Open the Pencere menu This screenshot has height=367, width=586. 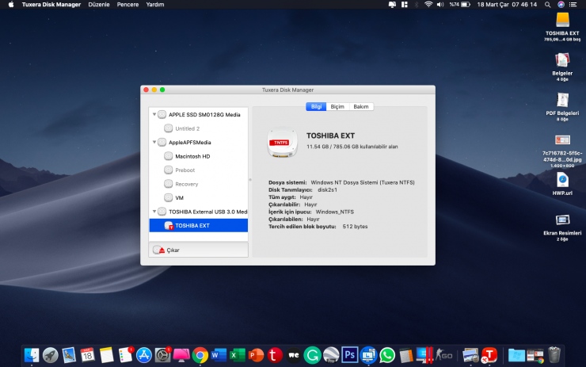(x=127, y=5)
